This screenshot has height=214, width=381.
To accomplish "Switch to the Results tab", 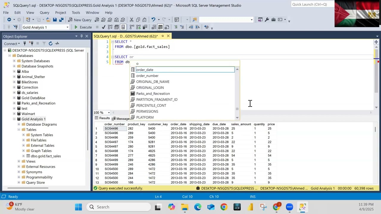I will pyautogui.click(x=102, y=118).
